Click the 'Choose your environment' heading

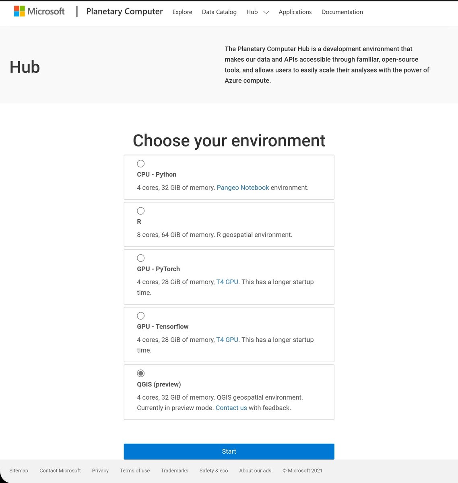coord(229,140)
